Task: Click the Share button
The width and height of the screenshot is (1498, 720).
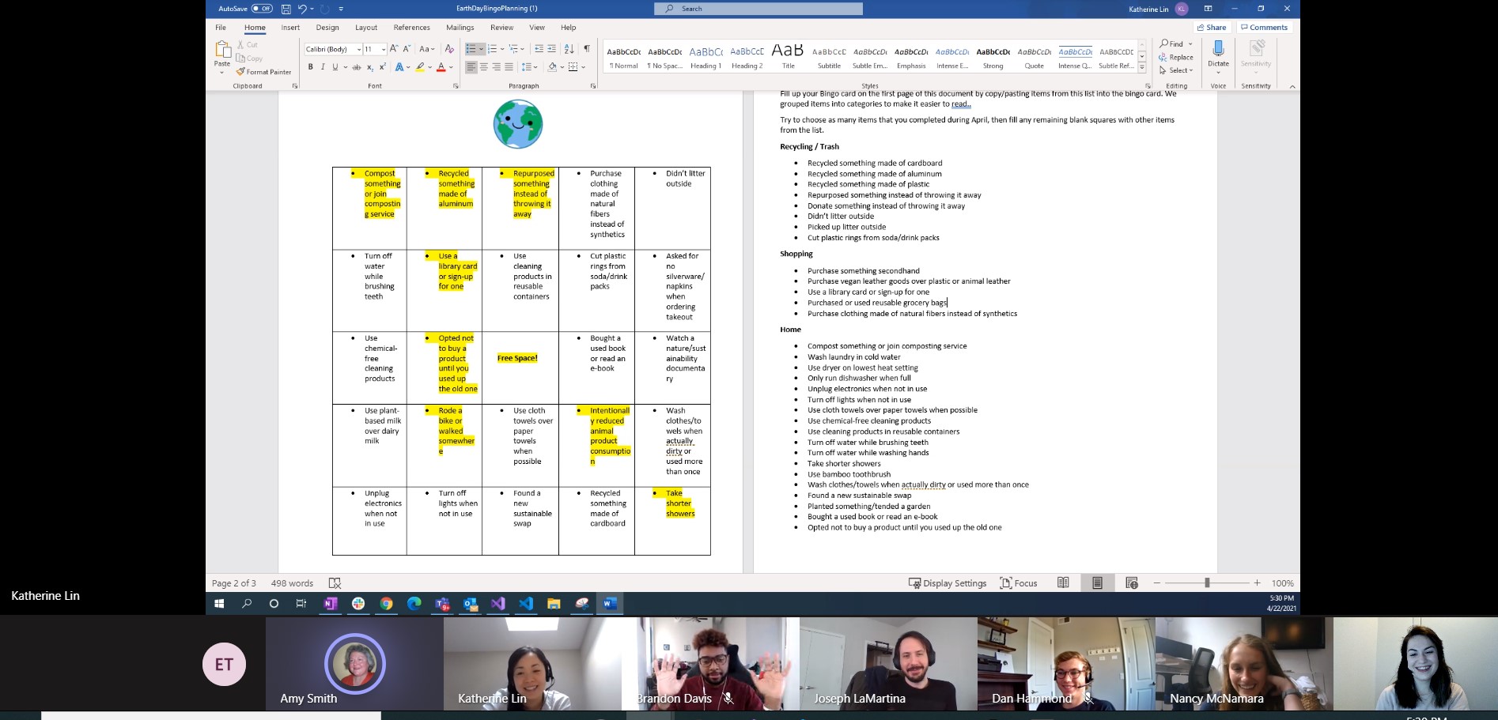Action: [x=1212, y=28]
